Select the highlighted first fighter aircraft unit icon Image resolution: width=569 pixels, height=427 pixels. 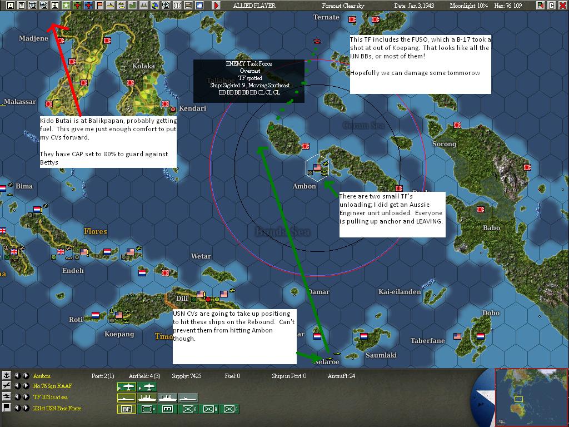click(x=127, y=387)
